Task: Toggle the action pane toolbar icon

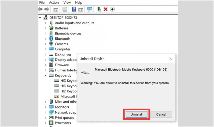Action: tap(81, 9)
